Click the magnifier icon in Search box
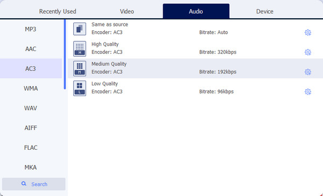 click(24, 184)
